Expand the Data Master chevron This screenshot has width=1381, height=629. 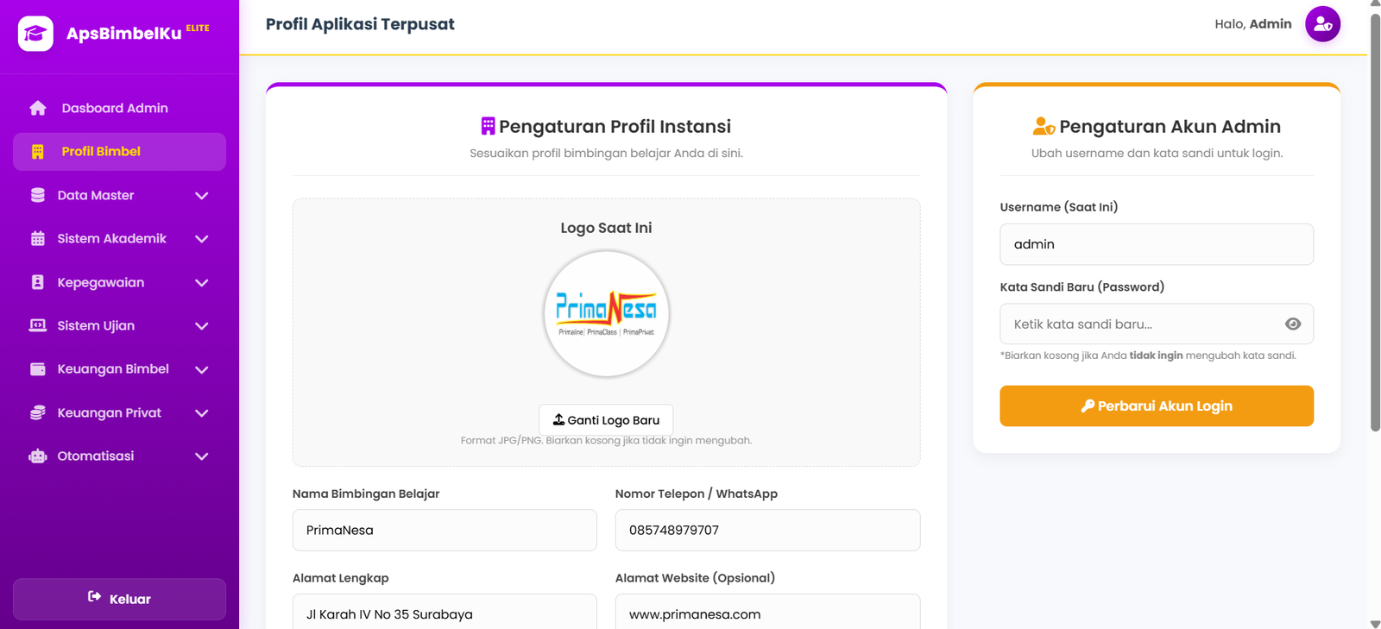202,196
